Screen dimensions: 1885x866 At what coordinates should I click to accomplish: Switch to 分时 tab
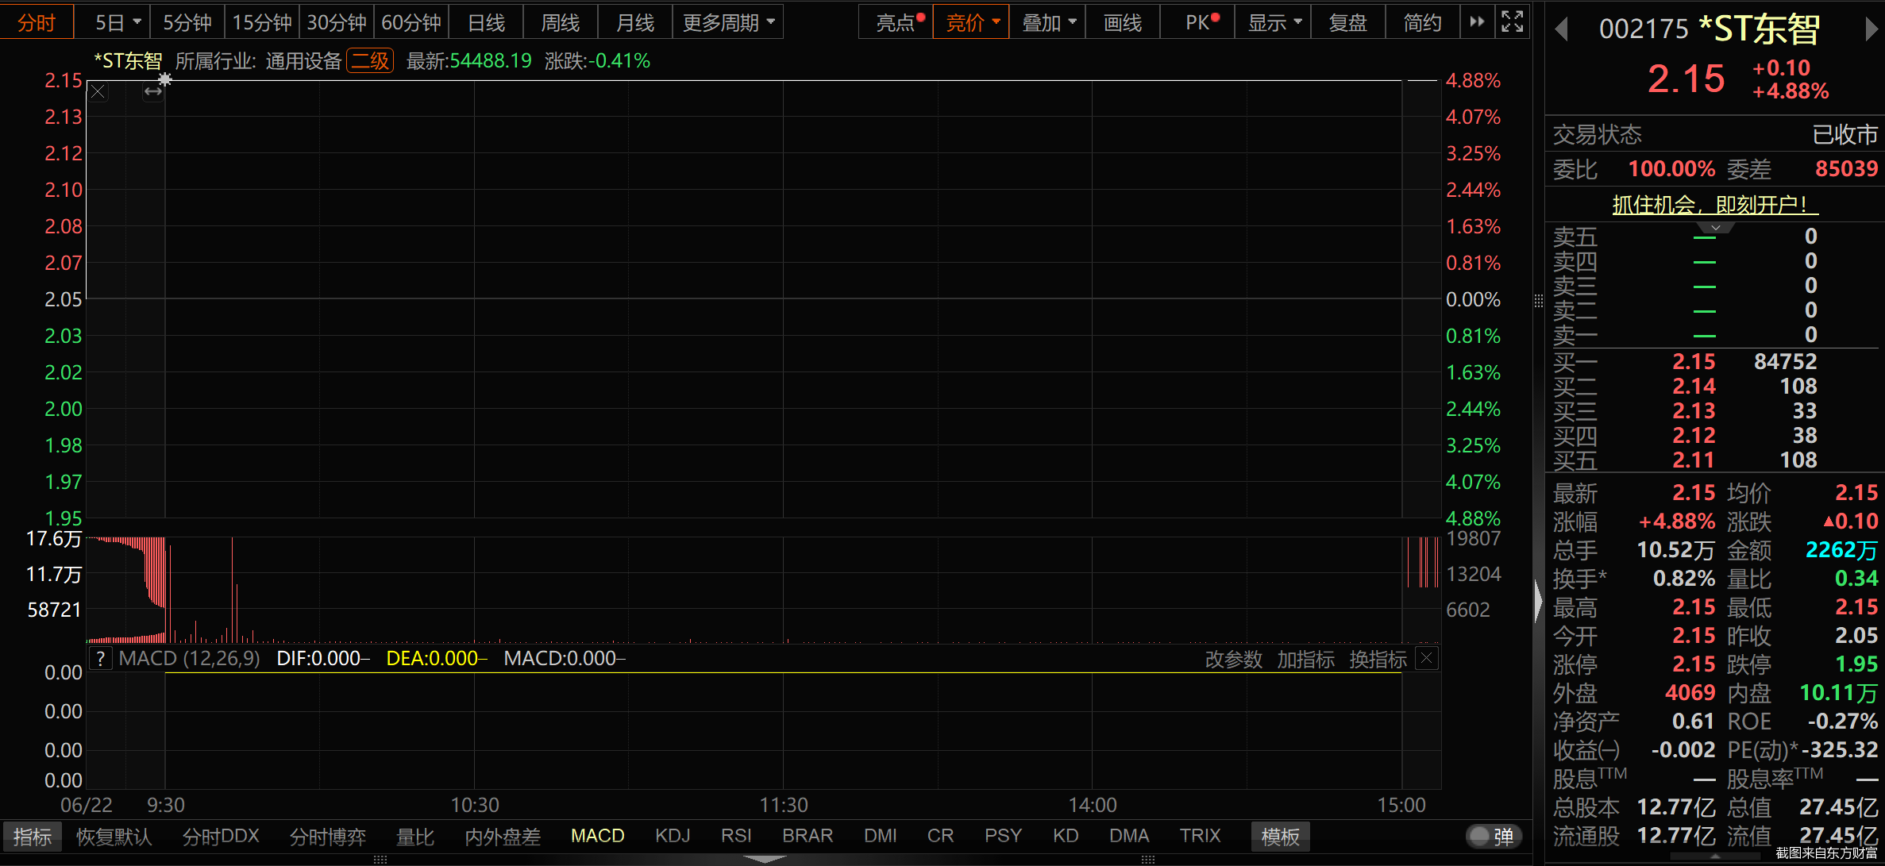(37, 22)
